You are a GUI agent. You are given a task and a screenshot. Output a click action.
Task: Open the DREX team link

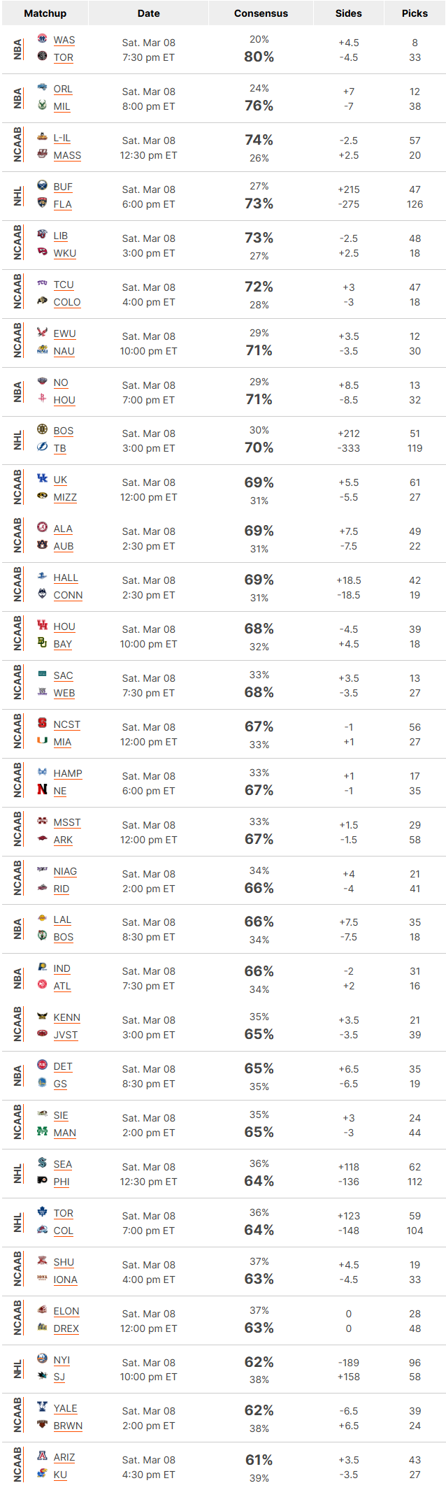point(66,1328)
